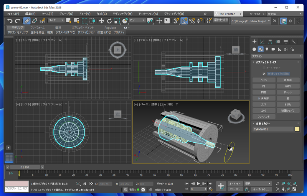This screenshot has width=307, height=196.
Task: Toggle the Angle Snap icon
Action: tap(184, 21)
